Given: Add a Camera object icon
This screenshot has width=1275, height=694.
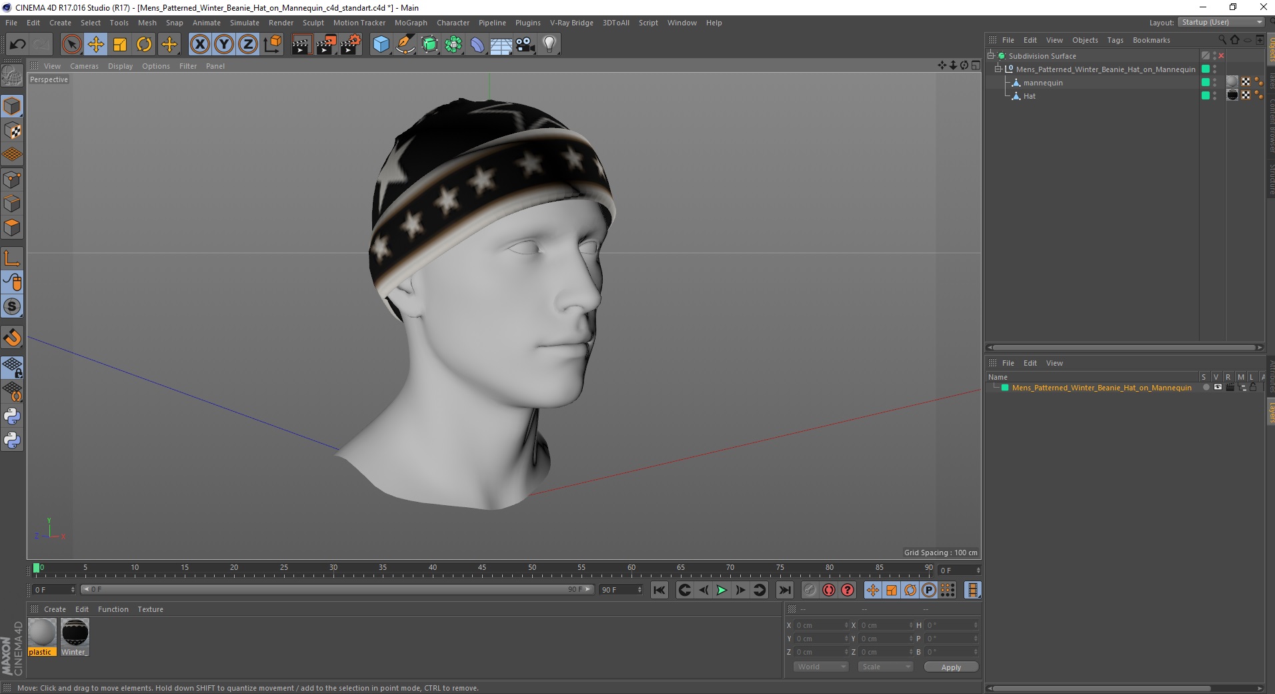Looking at the screenshot, I should click(525, 45).
